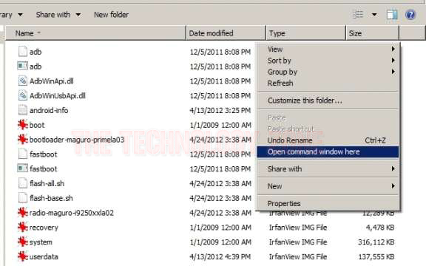Select the android-info file name
This screenshot has width=426, height=266.
click(49, 110)
